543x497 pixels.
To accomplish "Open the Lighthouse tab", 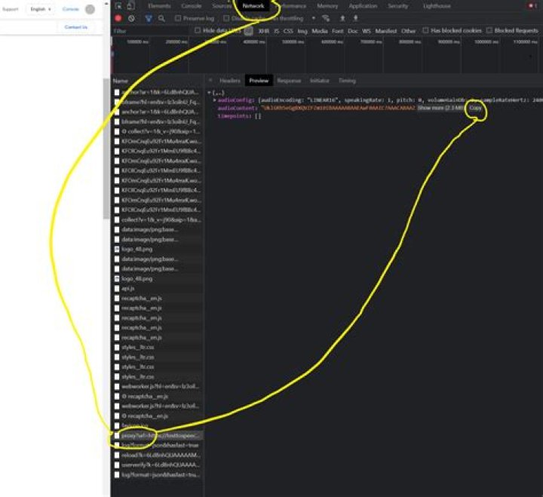I will [x=437, y=6].
